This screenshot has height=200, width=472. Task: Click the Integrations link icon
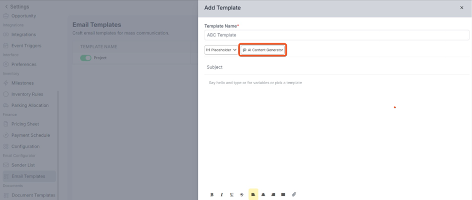tap(6, 35)
